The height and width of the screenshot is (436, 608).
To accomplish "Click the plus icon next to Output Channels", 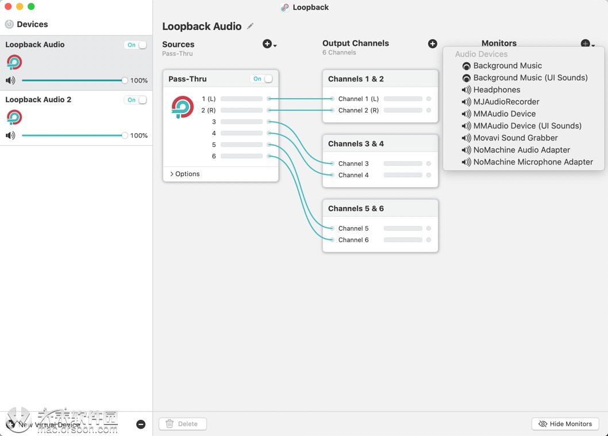I will [432, 43].
